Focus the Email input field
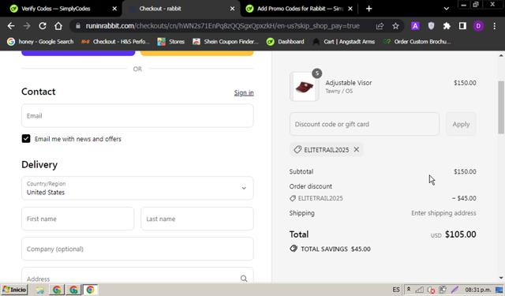This screenshot has width=505, height=296. tap(137, 115)
